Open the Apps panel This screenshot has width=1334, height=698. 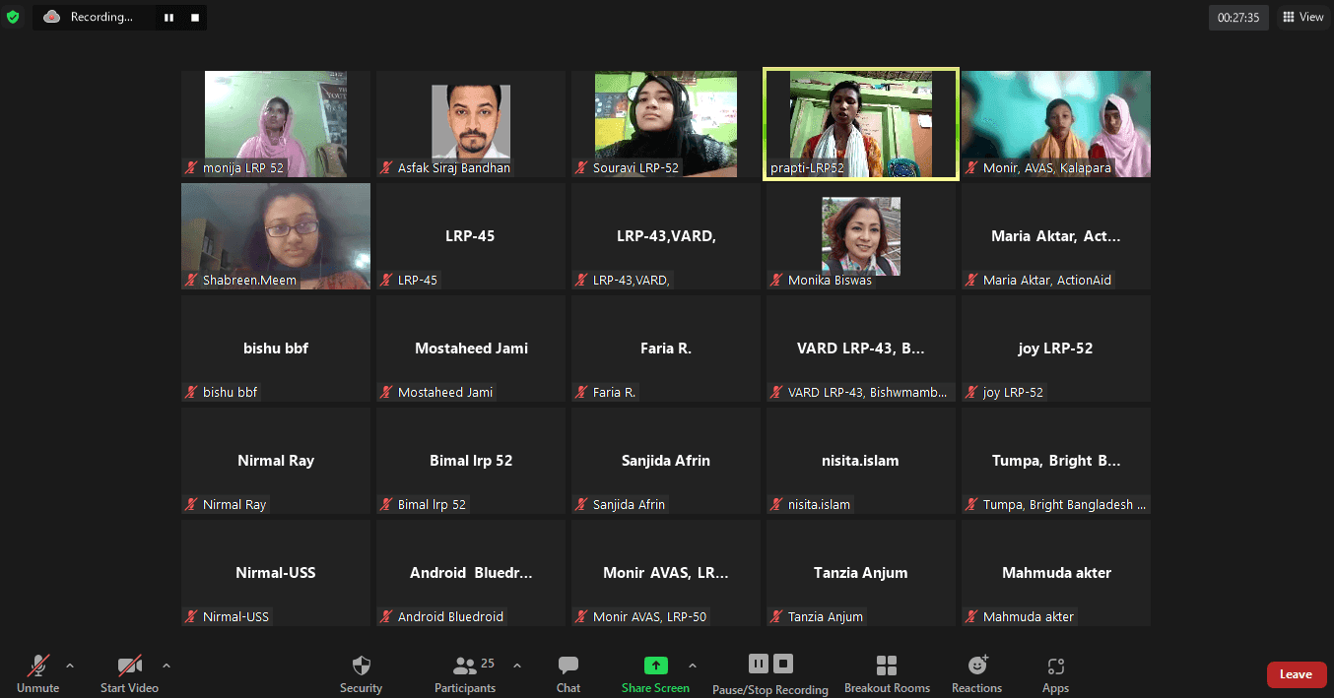tap(1055, 666)
